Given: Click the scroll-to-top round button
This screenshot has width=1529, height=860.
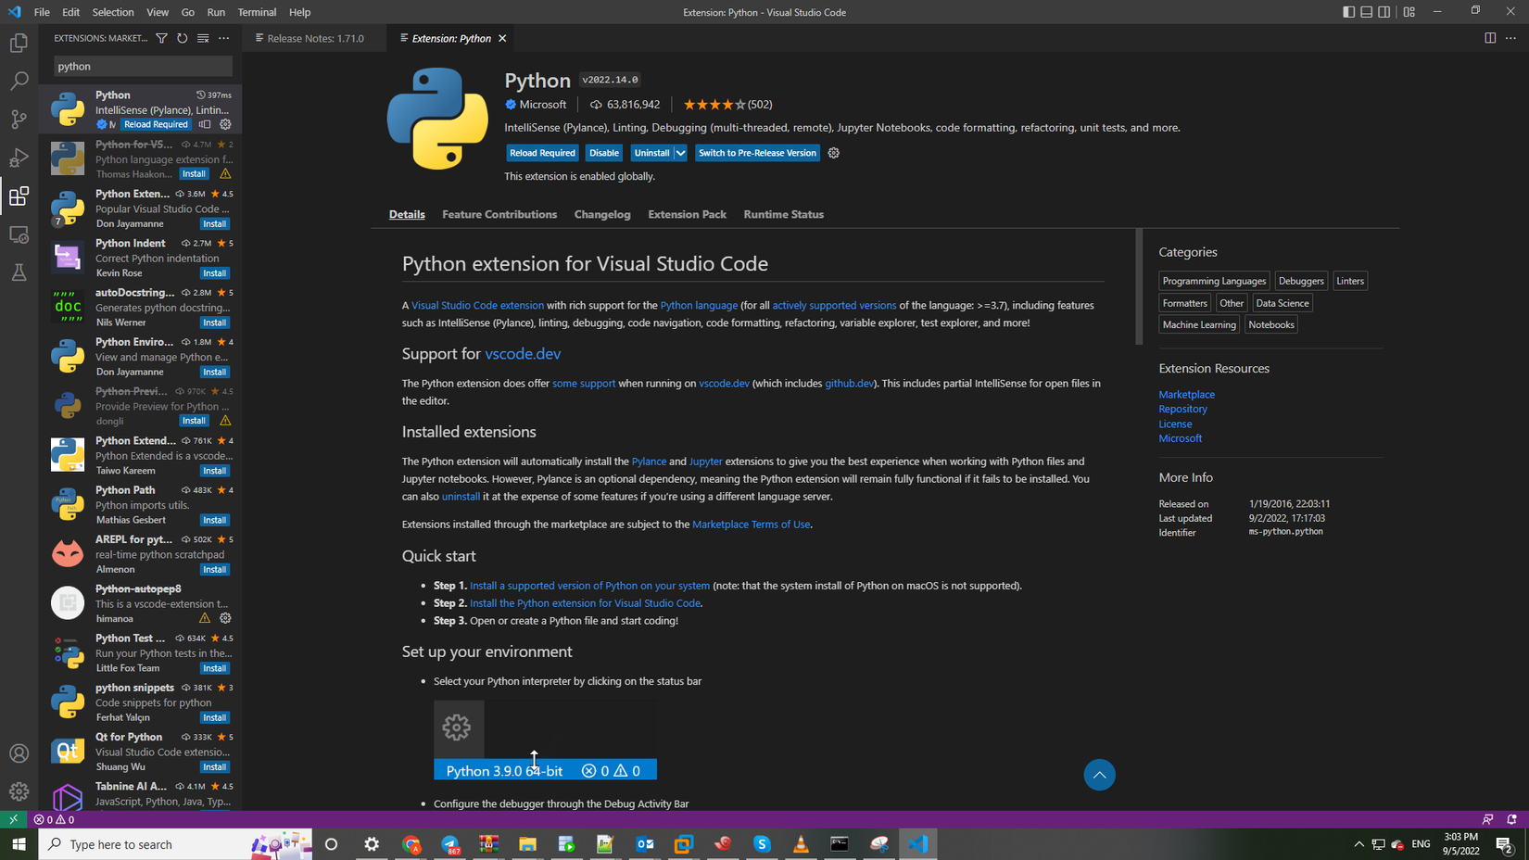Looking at the screenshot, I should pyautogui.click(x=1099, y=775).
